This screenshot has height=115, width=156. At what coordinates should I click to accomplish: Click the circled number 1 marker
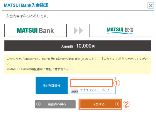[x=117, y=83]
